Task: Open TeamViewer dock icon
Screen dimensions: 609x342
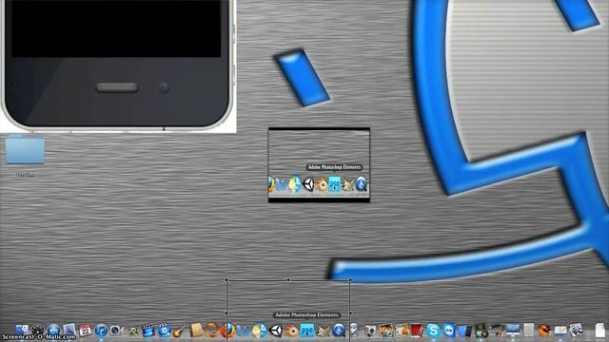Action: [x=449, y=331]
